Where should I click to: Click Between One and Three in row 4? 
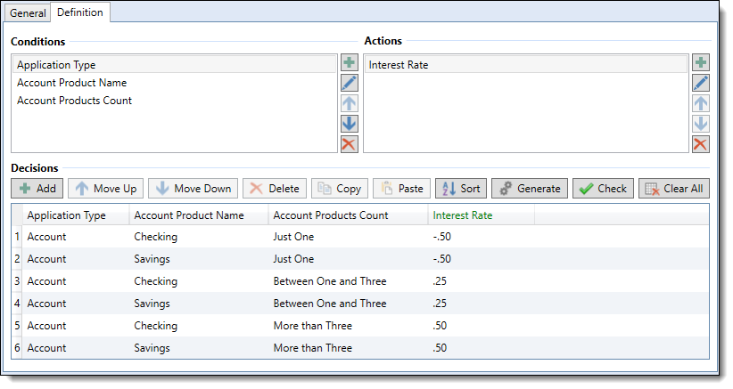click(x=330, y=304)
